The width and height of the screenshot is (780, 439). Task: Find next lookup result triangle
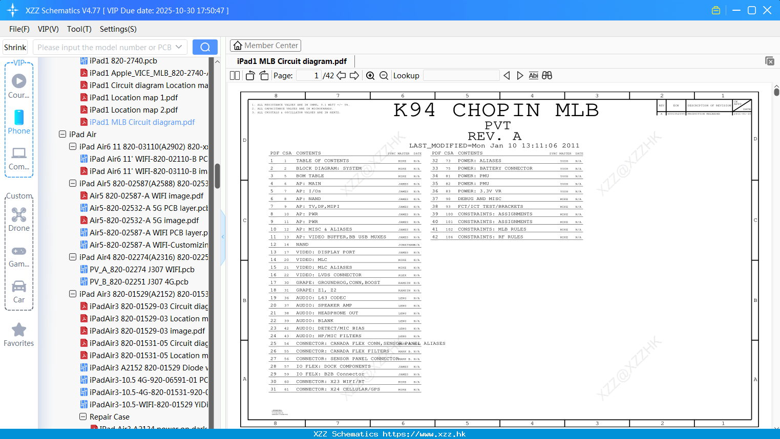pyautogui.click(x=520, y=76)
